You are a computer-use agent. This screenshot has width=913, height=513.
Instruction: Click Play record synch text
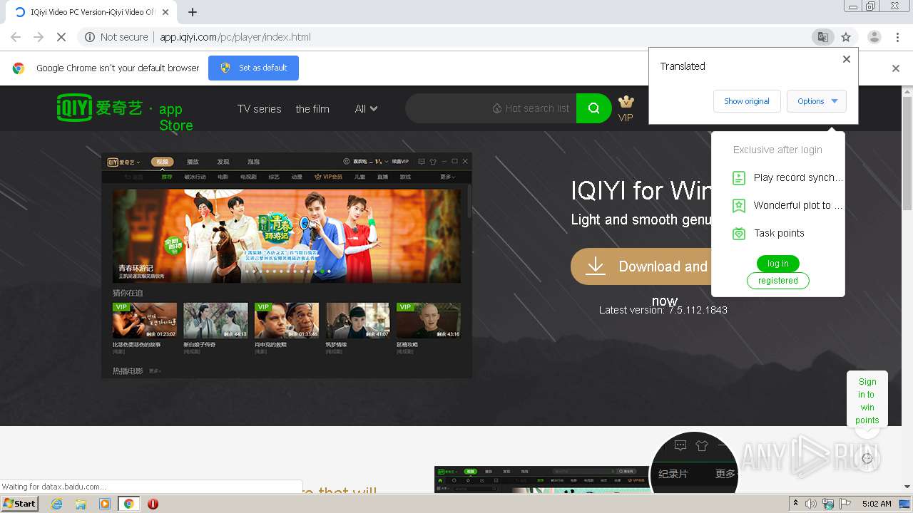[798, 177]
